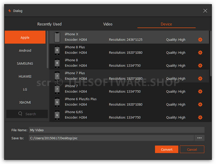Select the iPhone 8 phone icon
216x164 pixels.
coord(57,63)
